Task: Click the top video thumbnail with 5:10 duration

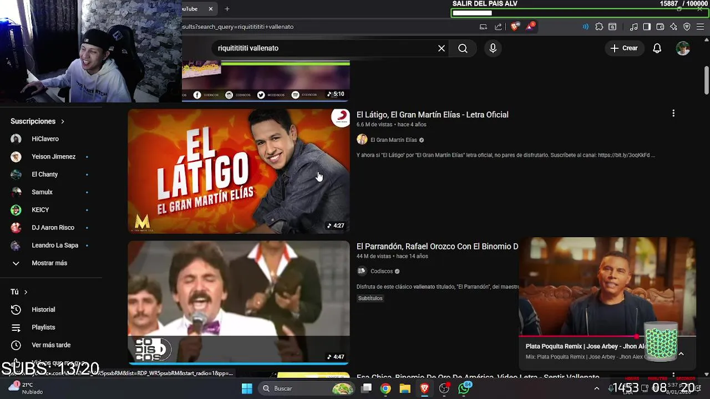Action: 266,81
